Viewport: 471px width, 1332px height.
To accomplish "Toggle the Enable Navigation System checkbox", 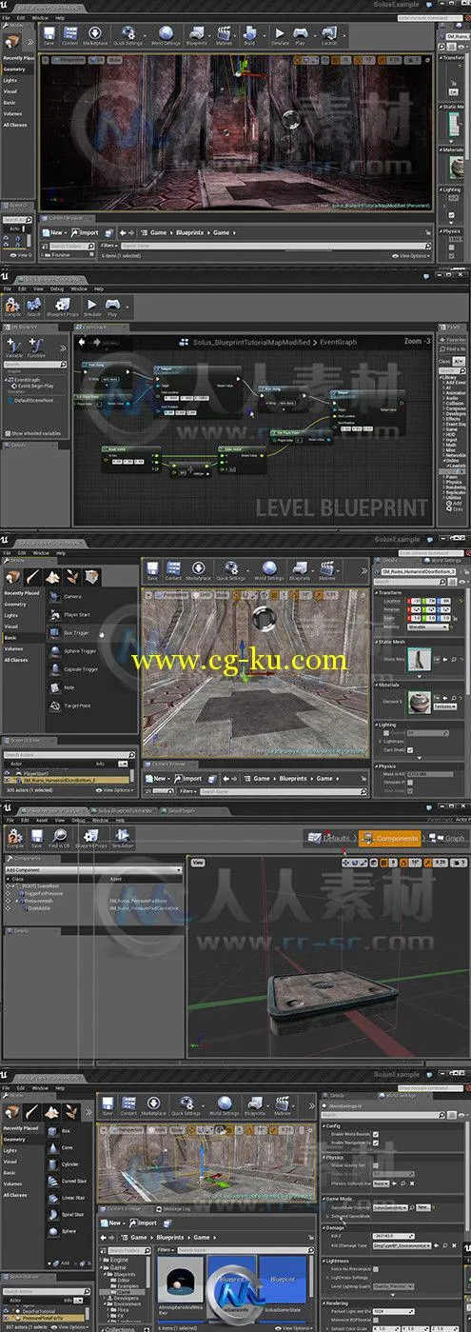I will pyautogui.click(x=377, y=1143).
